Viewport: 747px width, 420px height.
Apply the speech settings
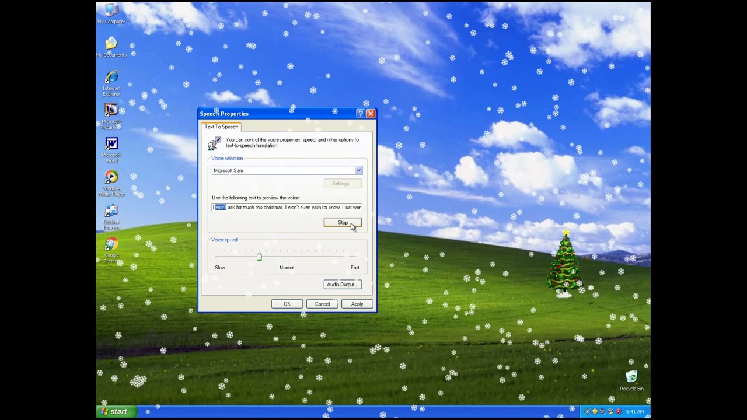[357, 304]
